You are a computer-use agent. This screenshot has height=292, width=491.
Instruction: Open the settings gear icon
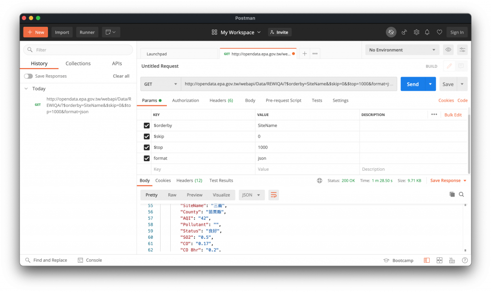416,32
